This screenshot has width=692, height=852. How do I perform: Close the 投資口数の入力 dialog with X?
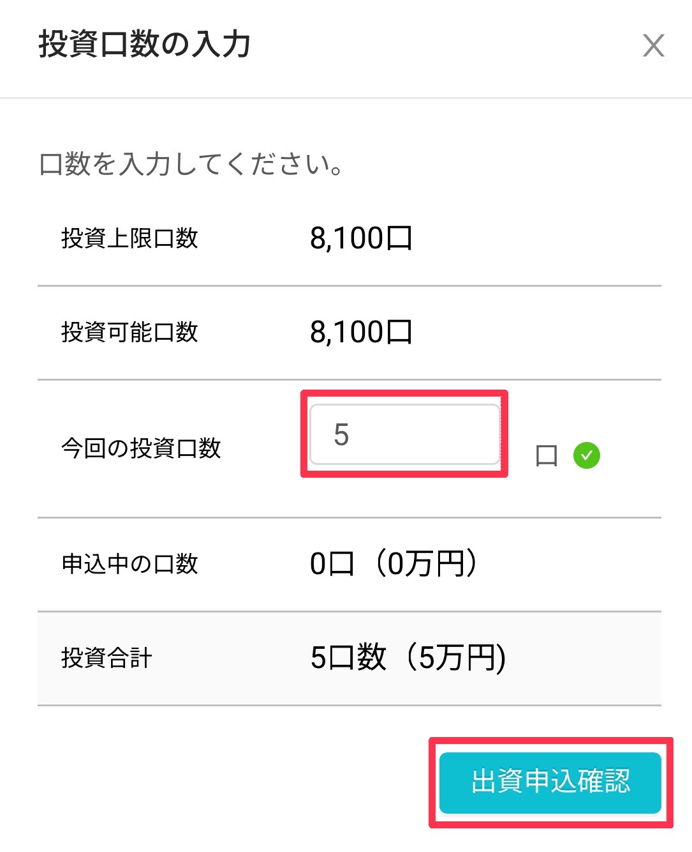coord(653,45)
